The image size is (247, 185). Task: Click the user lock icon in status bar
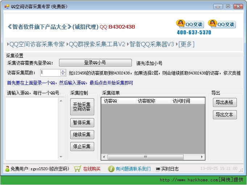pos(7,169)
